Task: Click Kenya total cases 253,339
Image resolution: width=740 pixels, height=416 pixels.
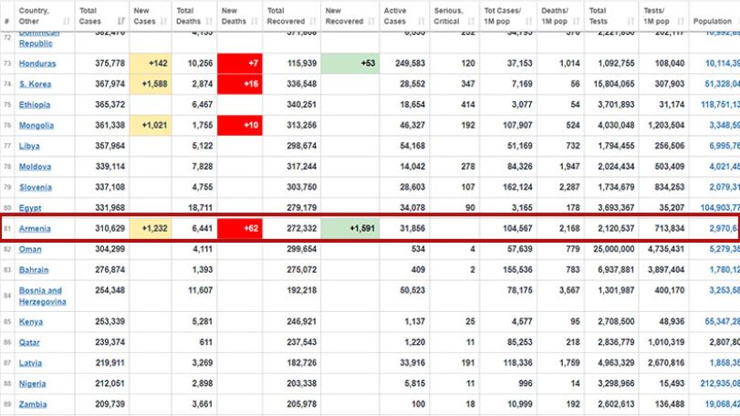Action: click(x=110, y=322)
